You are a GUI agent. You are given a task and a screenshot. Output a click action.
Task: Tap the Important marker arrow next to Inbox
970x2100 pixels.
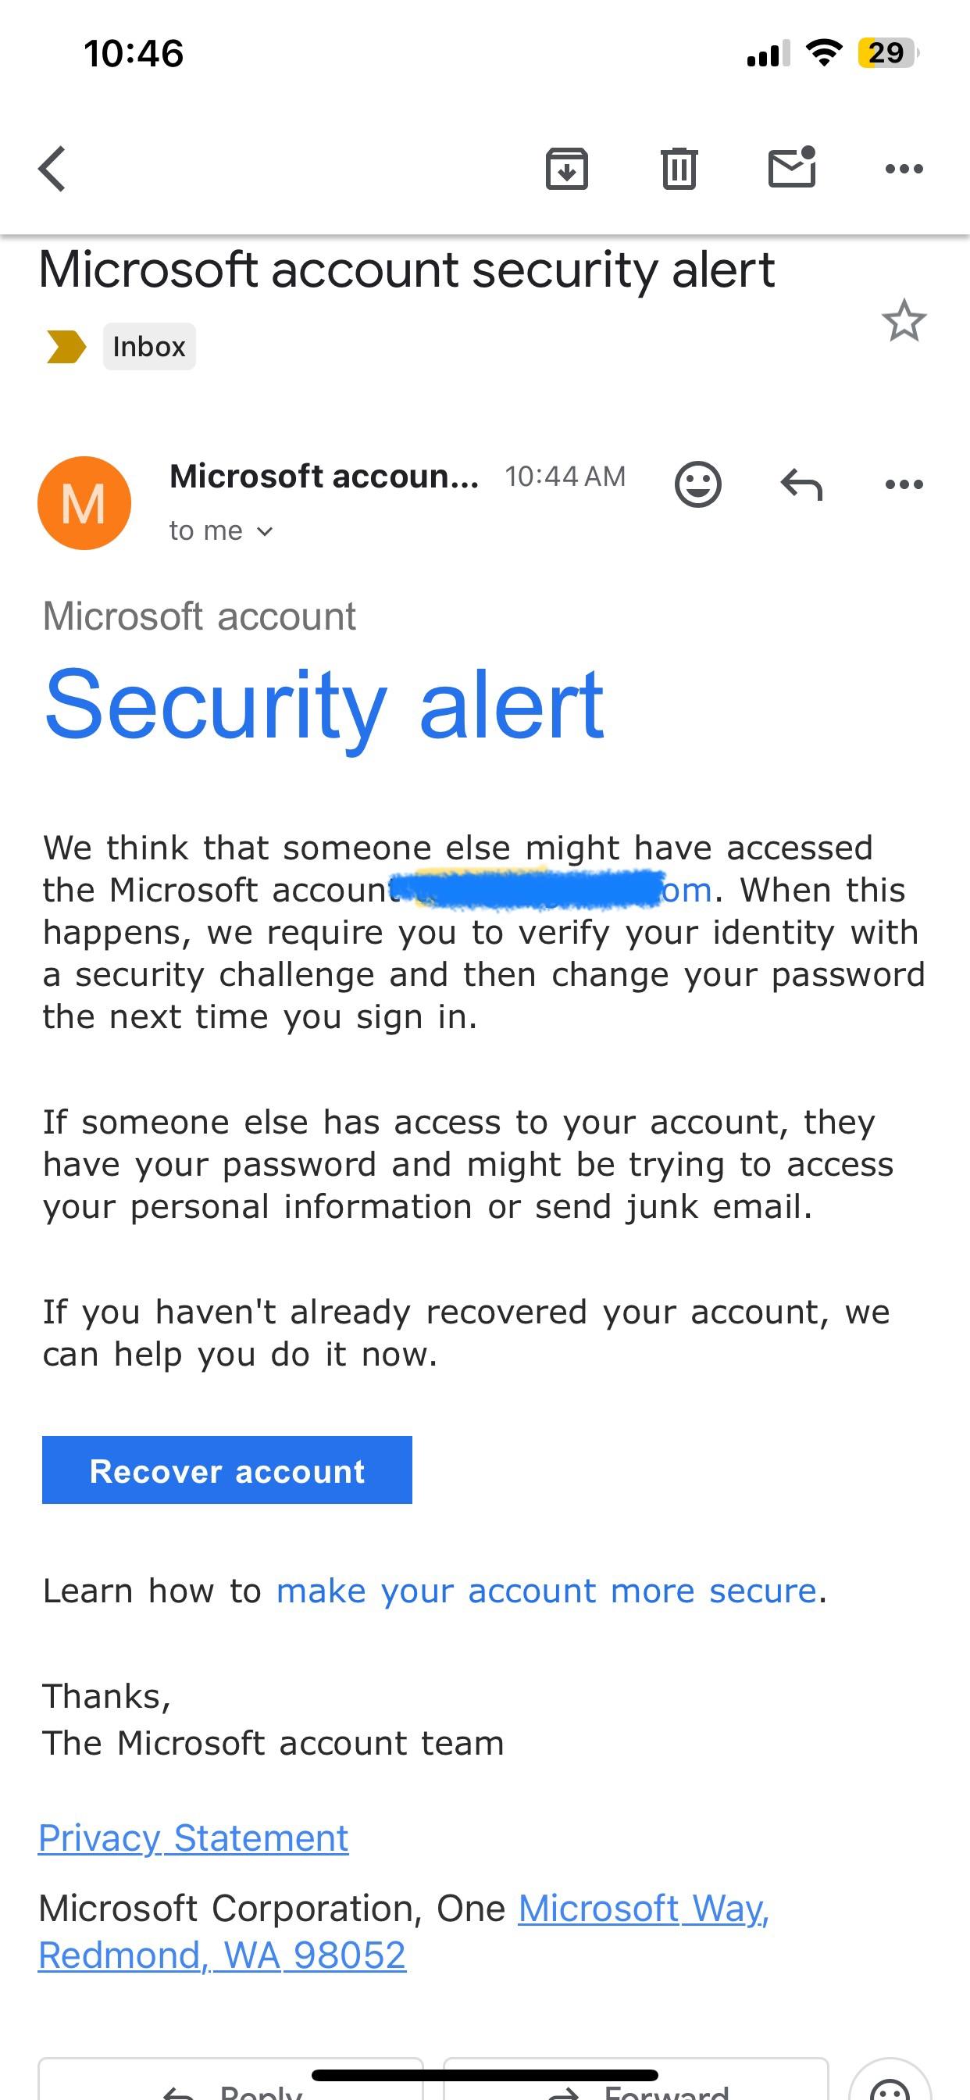[65, 345]
